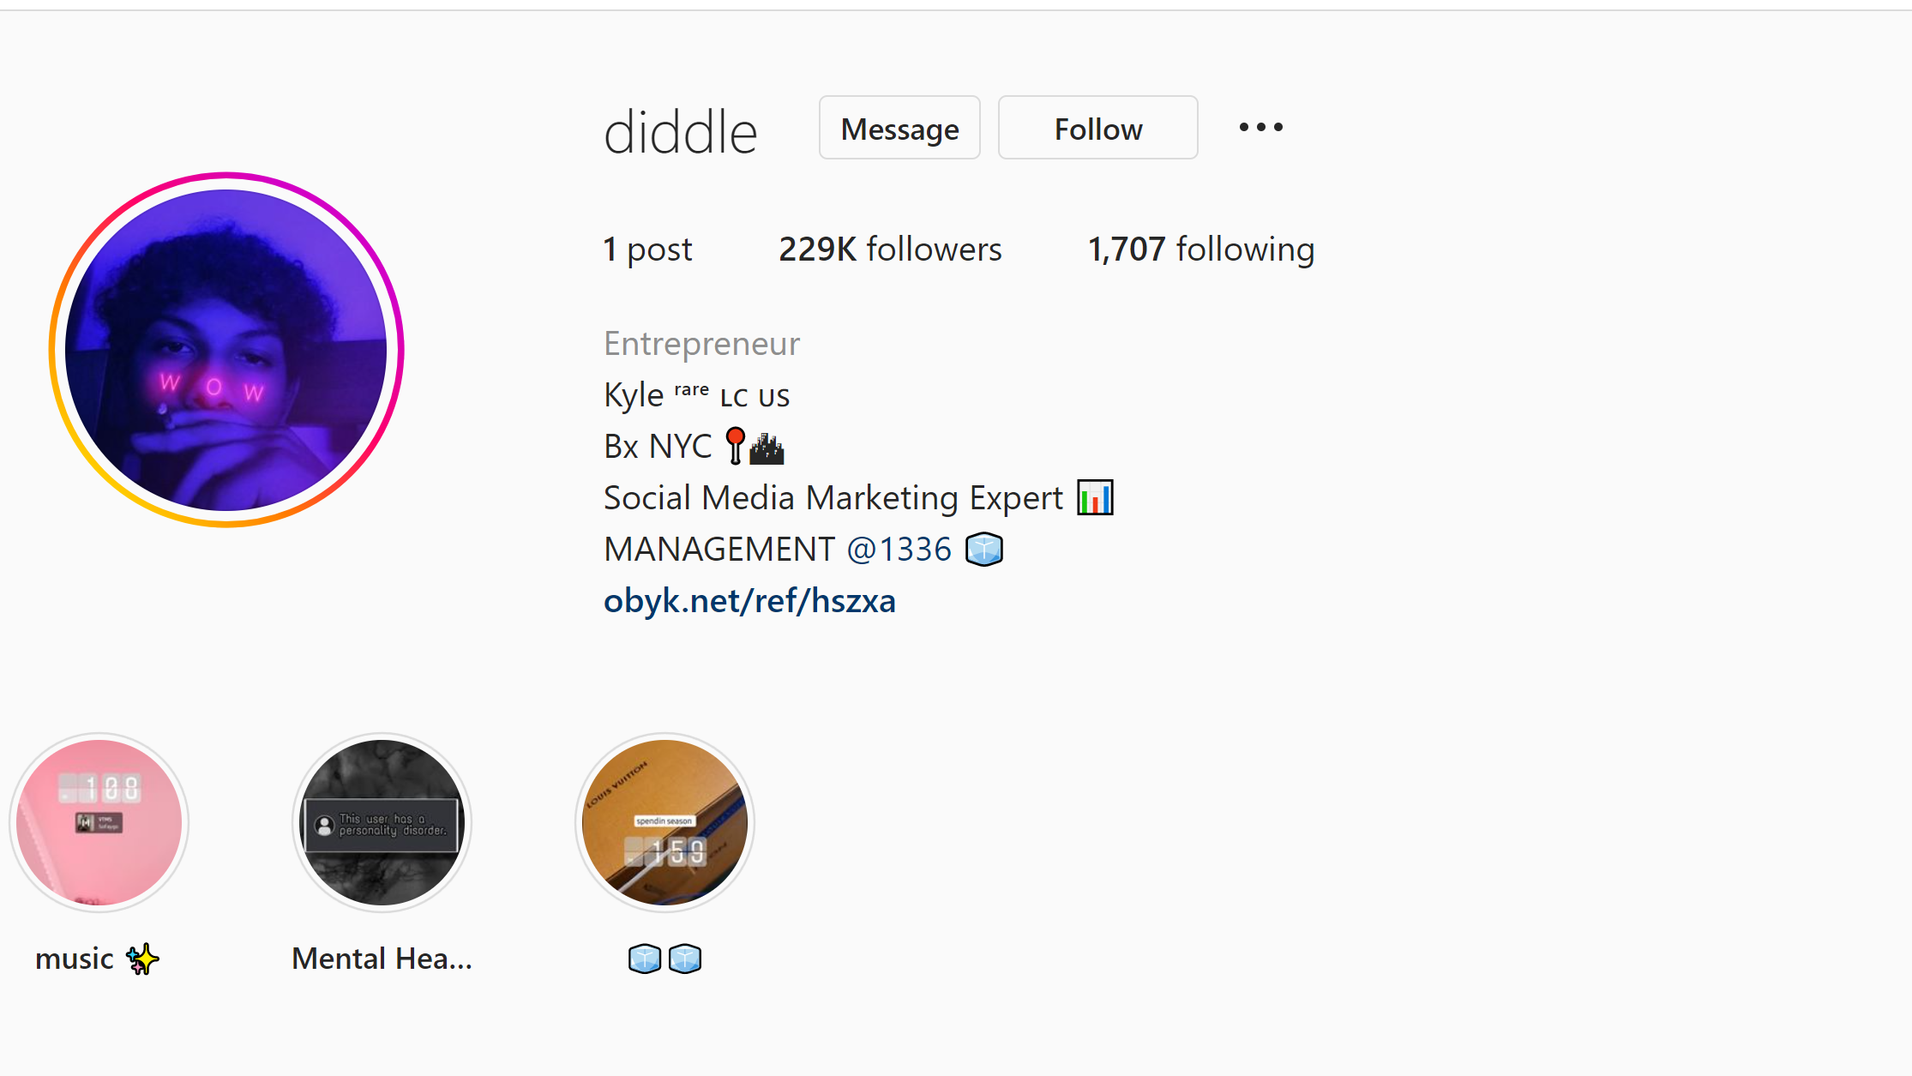
Task: Open the music story highlight
Action: 99,822
